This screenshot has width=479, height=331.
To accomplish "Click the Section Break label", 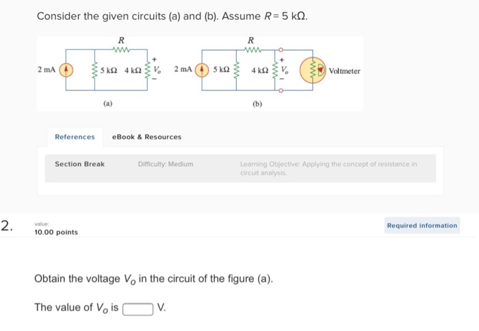I will (80, 164).
